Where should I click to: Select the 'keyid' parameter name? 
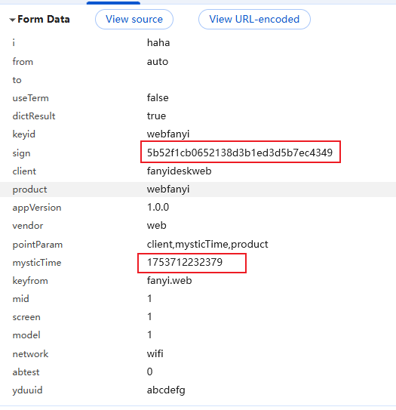(24, 134)
